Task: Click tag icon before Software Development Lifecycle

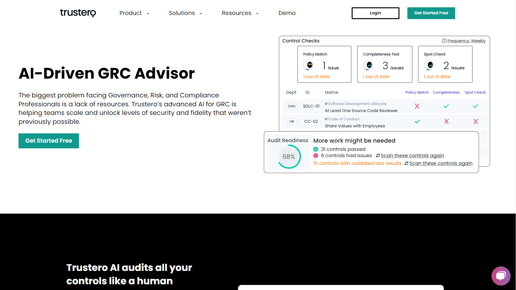Action: 326,104
